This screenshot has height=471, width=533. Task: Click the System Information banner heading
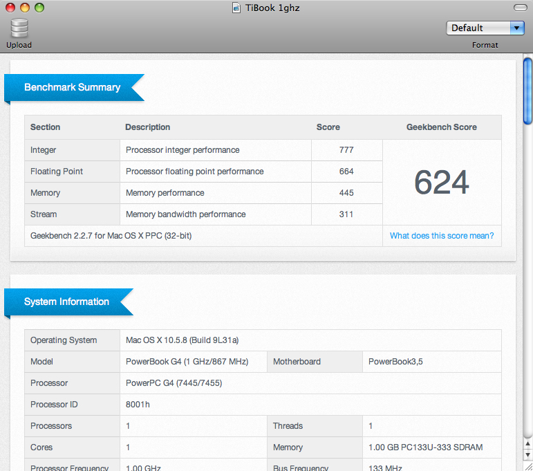[66, 302]
